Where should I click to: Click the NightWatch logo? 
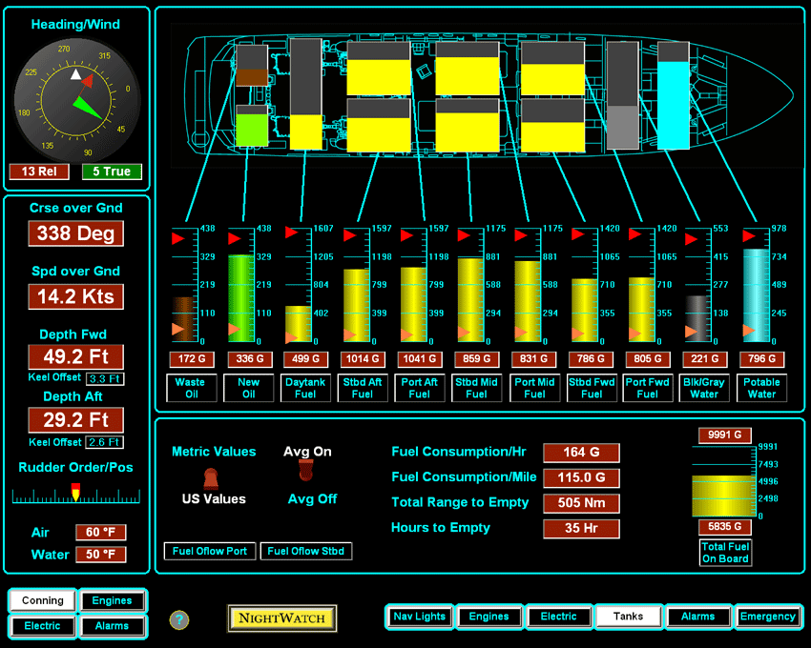tap(282, 618)
